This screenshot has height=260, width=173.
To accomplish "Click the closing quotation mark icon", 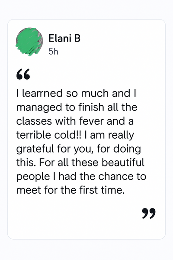I will click(149, 213).
